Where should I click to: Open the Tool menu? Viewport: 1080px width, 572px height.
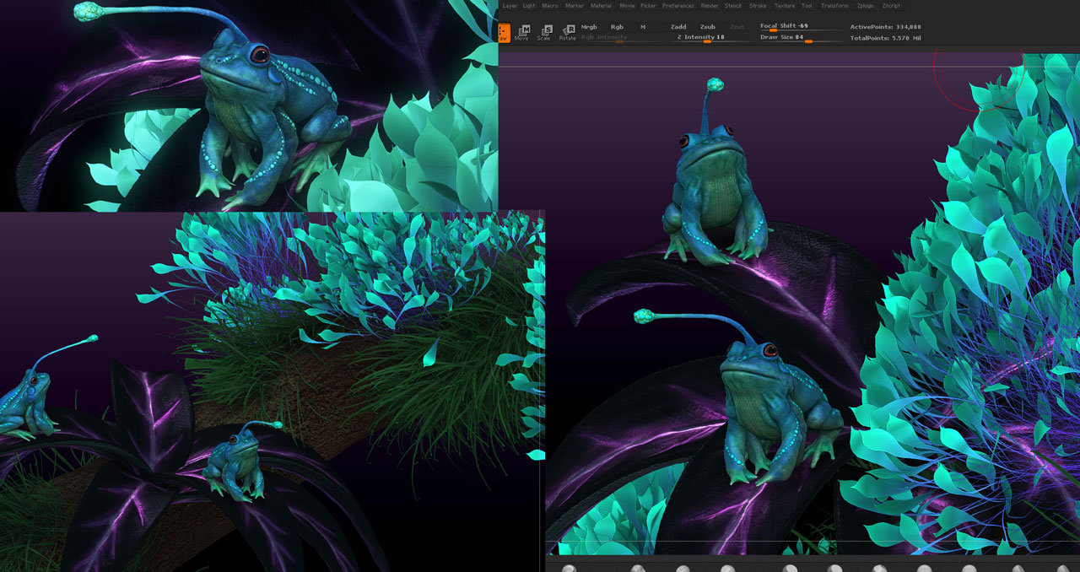click(807, 6)
